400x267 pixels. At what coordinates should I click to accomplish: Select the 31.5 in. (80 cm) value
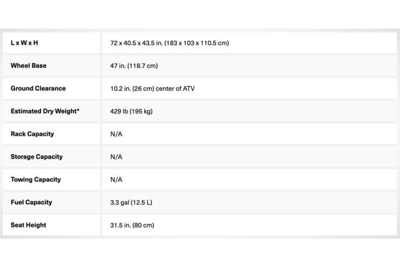132,225
